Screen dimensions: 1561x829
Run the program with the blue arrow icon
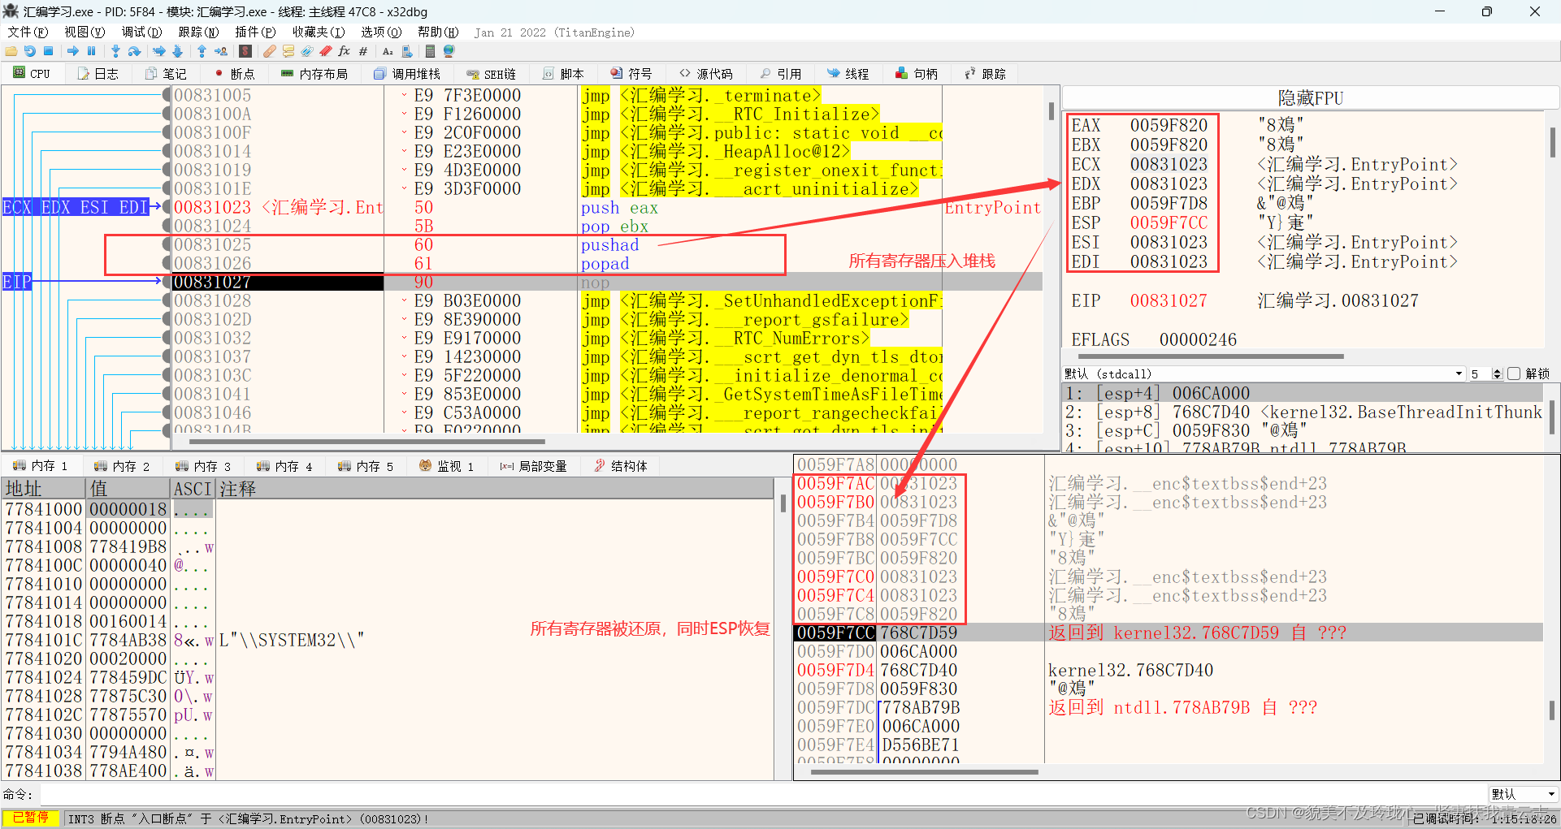pyautogui.click(x=72, y=51)
